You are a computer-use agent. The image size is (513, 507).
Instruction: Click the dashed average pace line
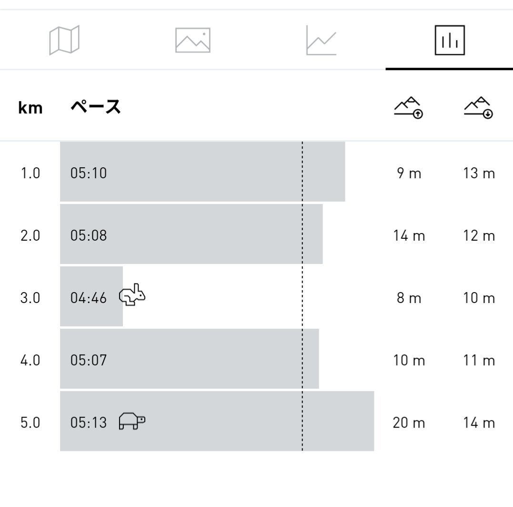[302, 296]
